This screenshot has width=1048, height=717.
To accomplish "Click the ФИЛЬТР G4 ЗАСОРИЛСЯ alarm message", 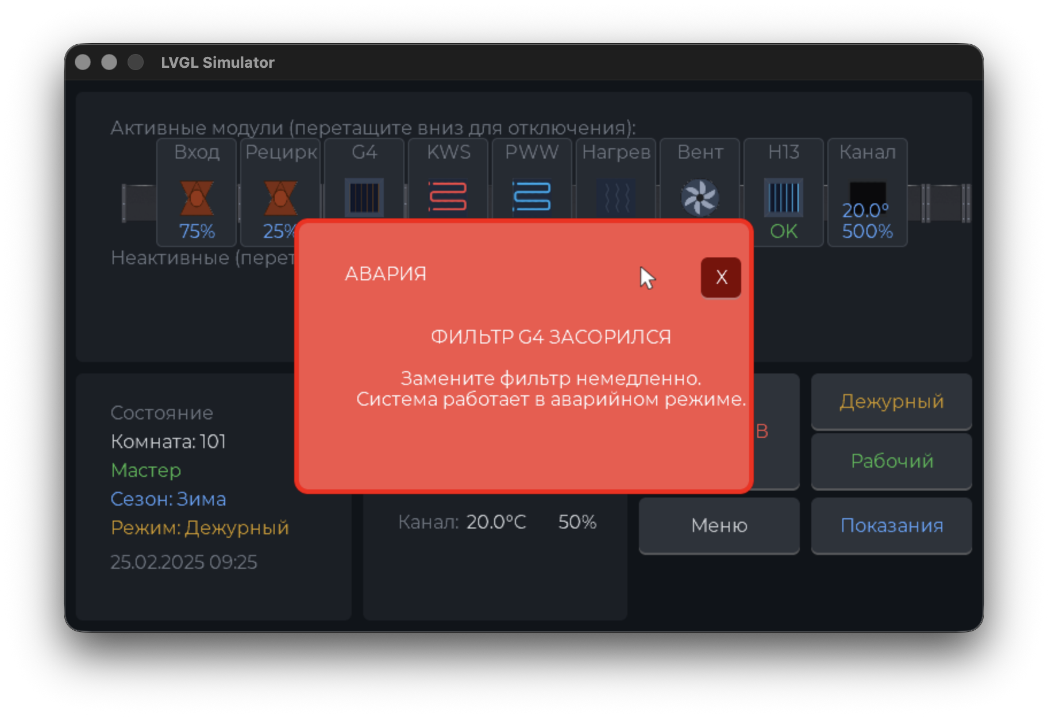I will pyautogui.click(x=550, y=337).
